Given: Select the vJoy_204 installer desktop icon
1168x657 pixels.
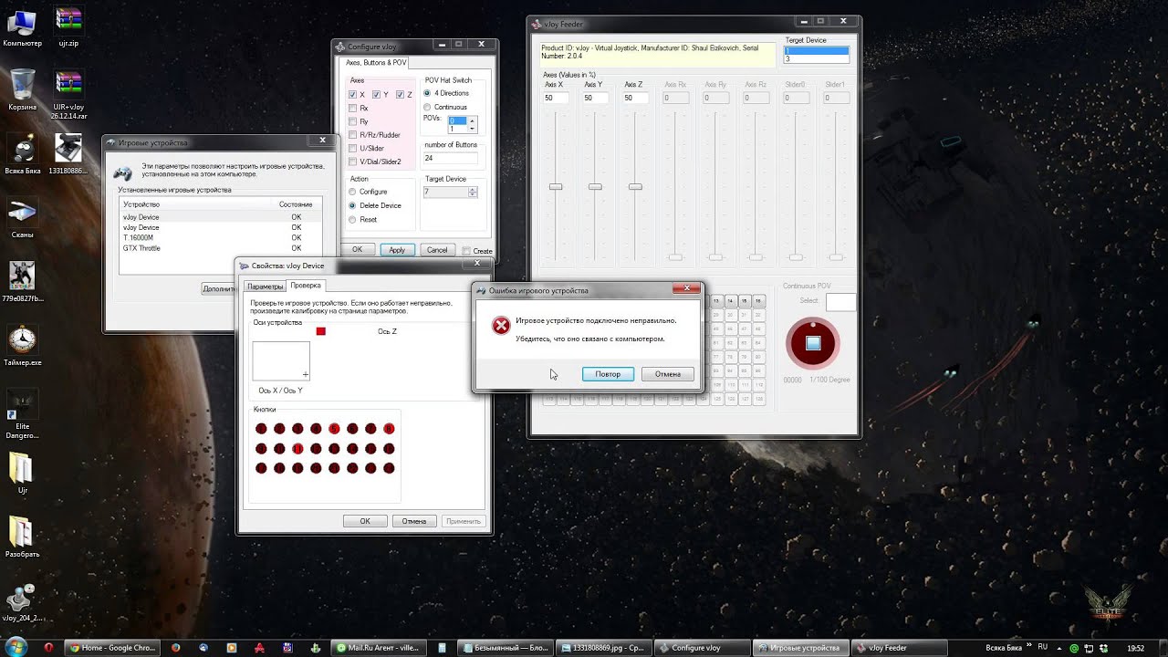Looking at the screenshot, I should point(22,601).
